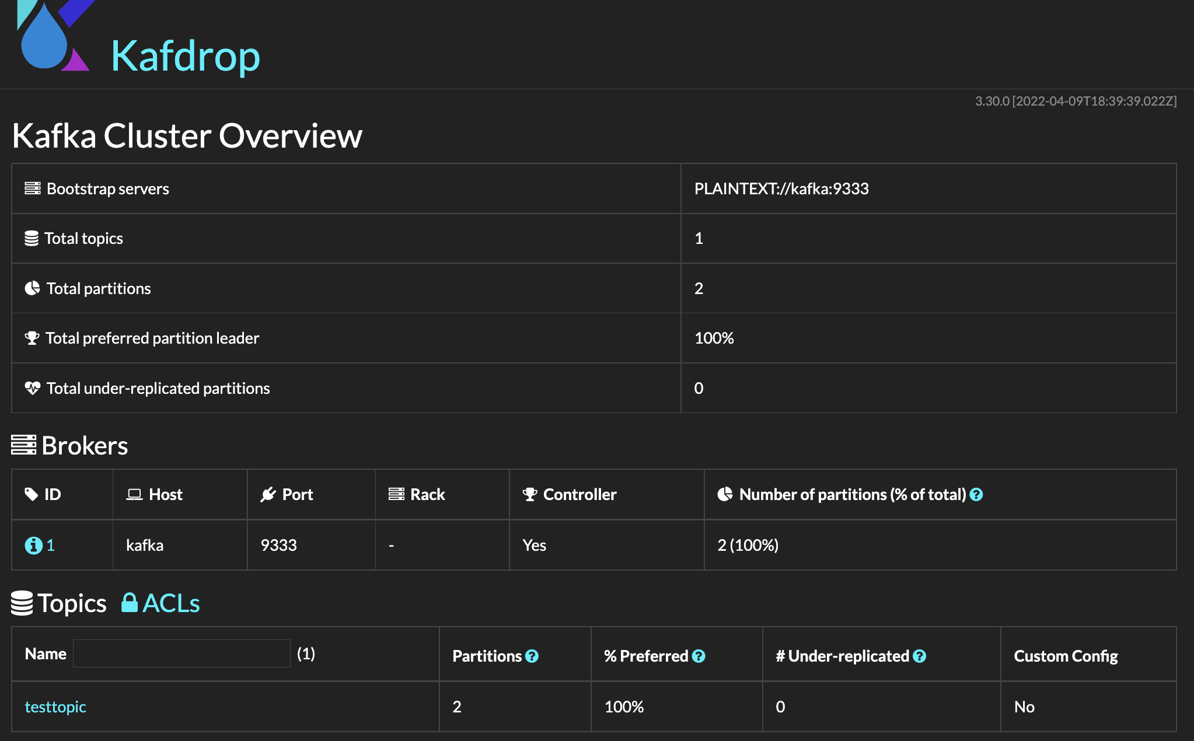Click trophy icon by preferred partition leader
Image resolution: width=1194 pixels, height=741 pixels.
point(32,338)
